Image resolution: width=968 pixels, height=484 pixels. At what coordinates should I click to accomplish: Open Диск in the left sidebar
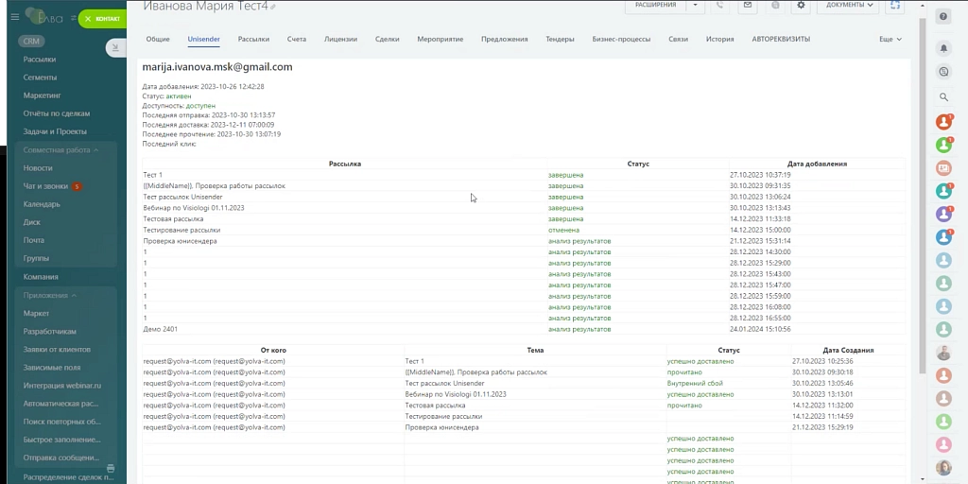(x=31, y=222)
